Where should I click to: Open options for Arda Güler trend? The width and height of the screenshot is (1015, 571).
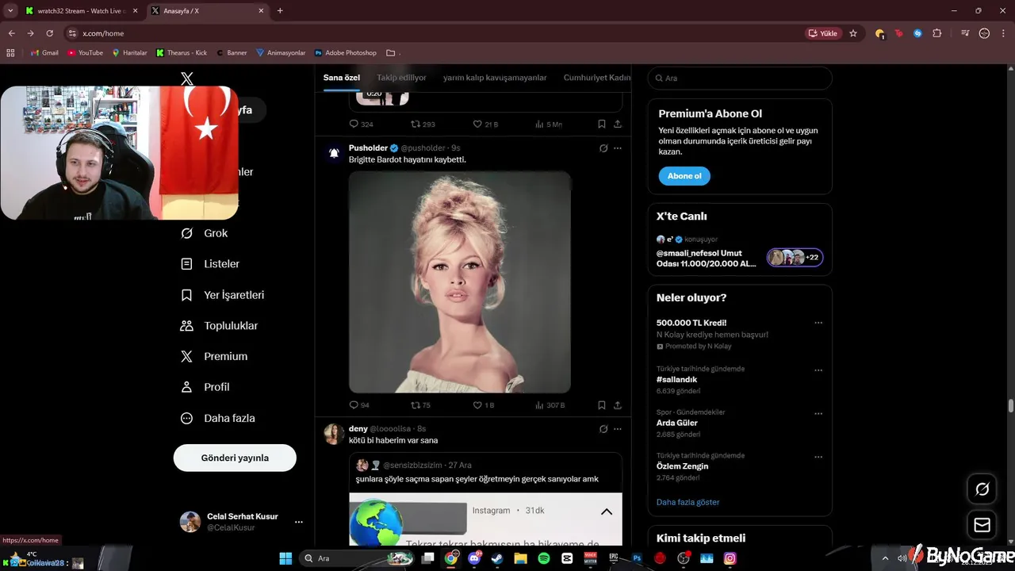point(818,414)
